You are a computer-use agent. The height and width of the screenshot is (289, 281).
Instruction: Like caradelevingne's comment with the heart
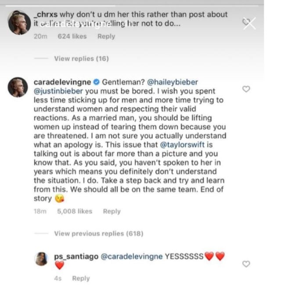246,89
